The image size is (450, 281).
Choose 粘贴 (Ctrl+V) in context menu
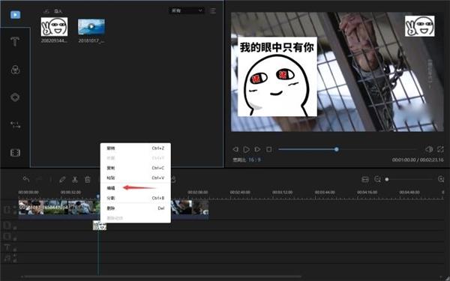click(x=136, y=178)
